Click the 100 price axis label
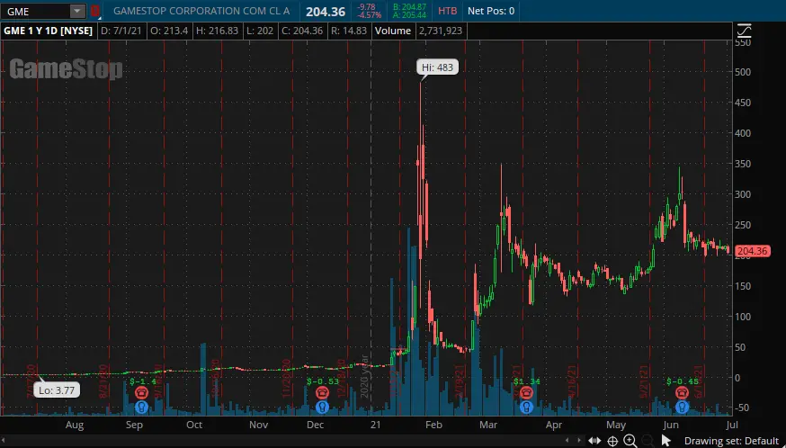The image size is (786, 448). [x=743, y=317]
